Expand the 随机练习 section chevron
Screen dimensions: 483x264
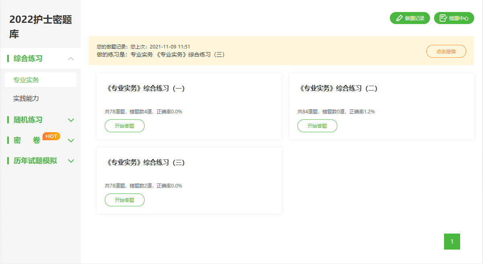[x=71, y=120]
